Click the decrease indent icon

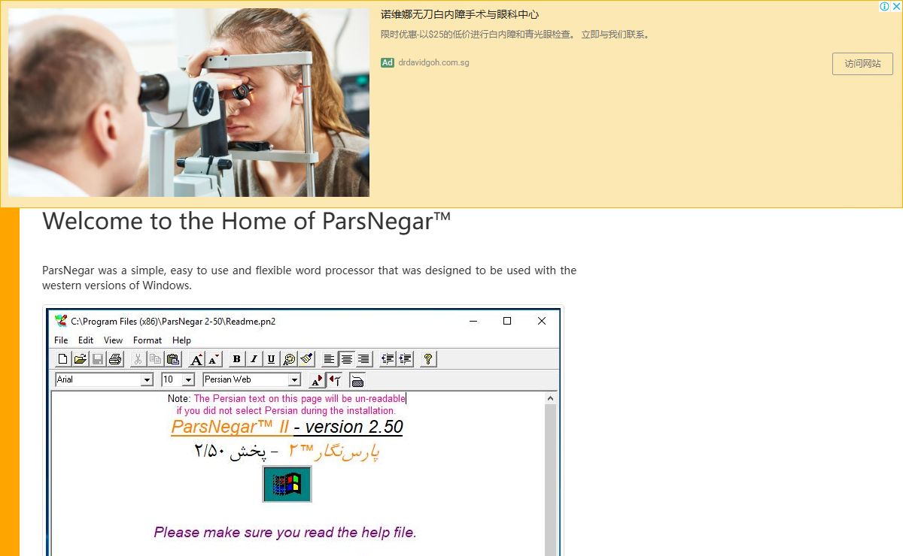click(388, 359)
